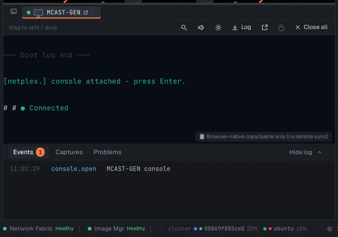This screenshot has height=237, width=338.
Task: Click the monitor icon on MCAST-GEN tab
Action: (x=38, y=13)
